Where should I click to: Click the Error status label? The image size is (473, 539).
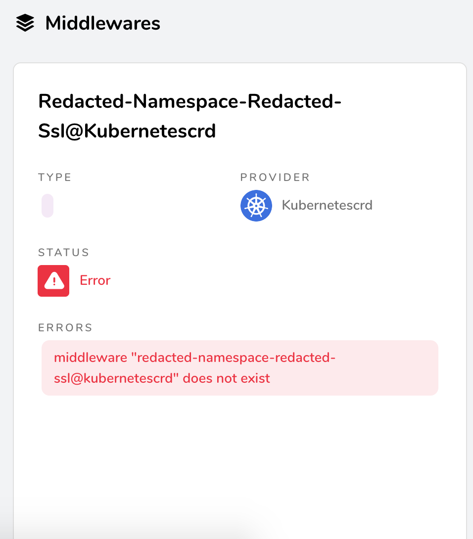95,280
